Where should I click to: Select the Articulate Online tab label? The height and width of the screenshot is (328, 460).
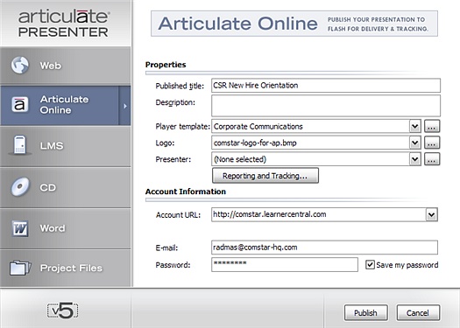64,105
